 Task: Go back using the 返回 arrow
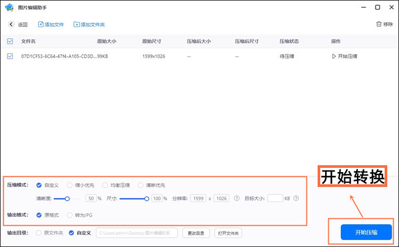click(11, 24)
